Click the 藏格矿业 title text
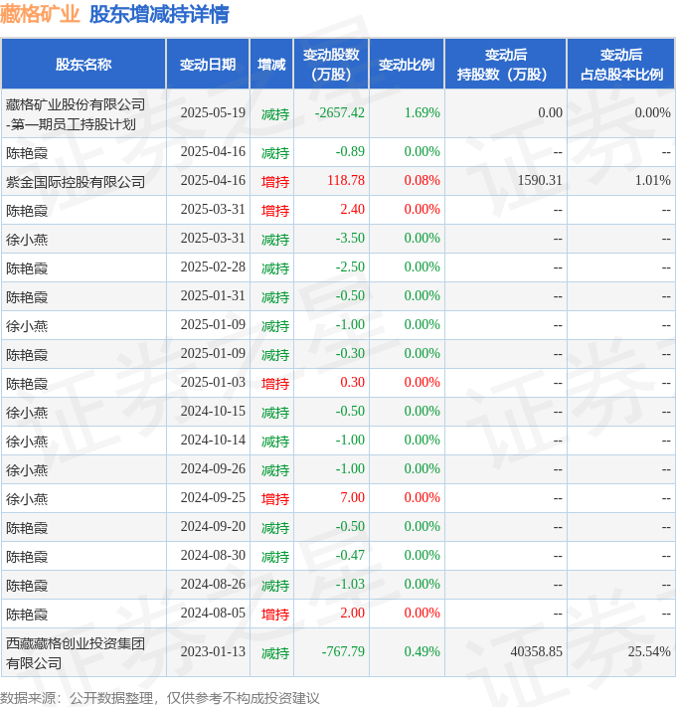 pyautogui.click(x=40, y=14)
